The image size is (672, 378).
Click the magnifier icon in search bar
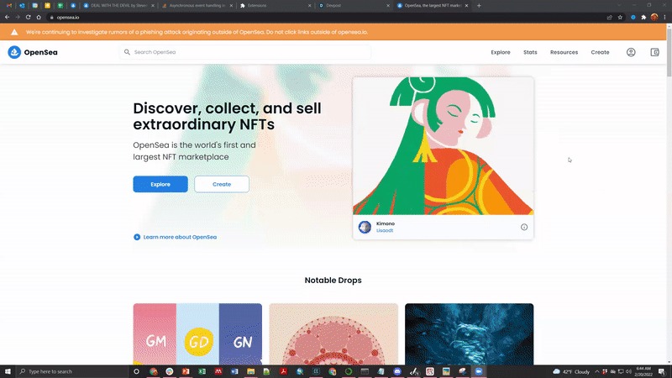pos(127,52)
